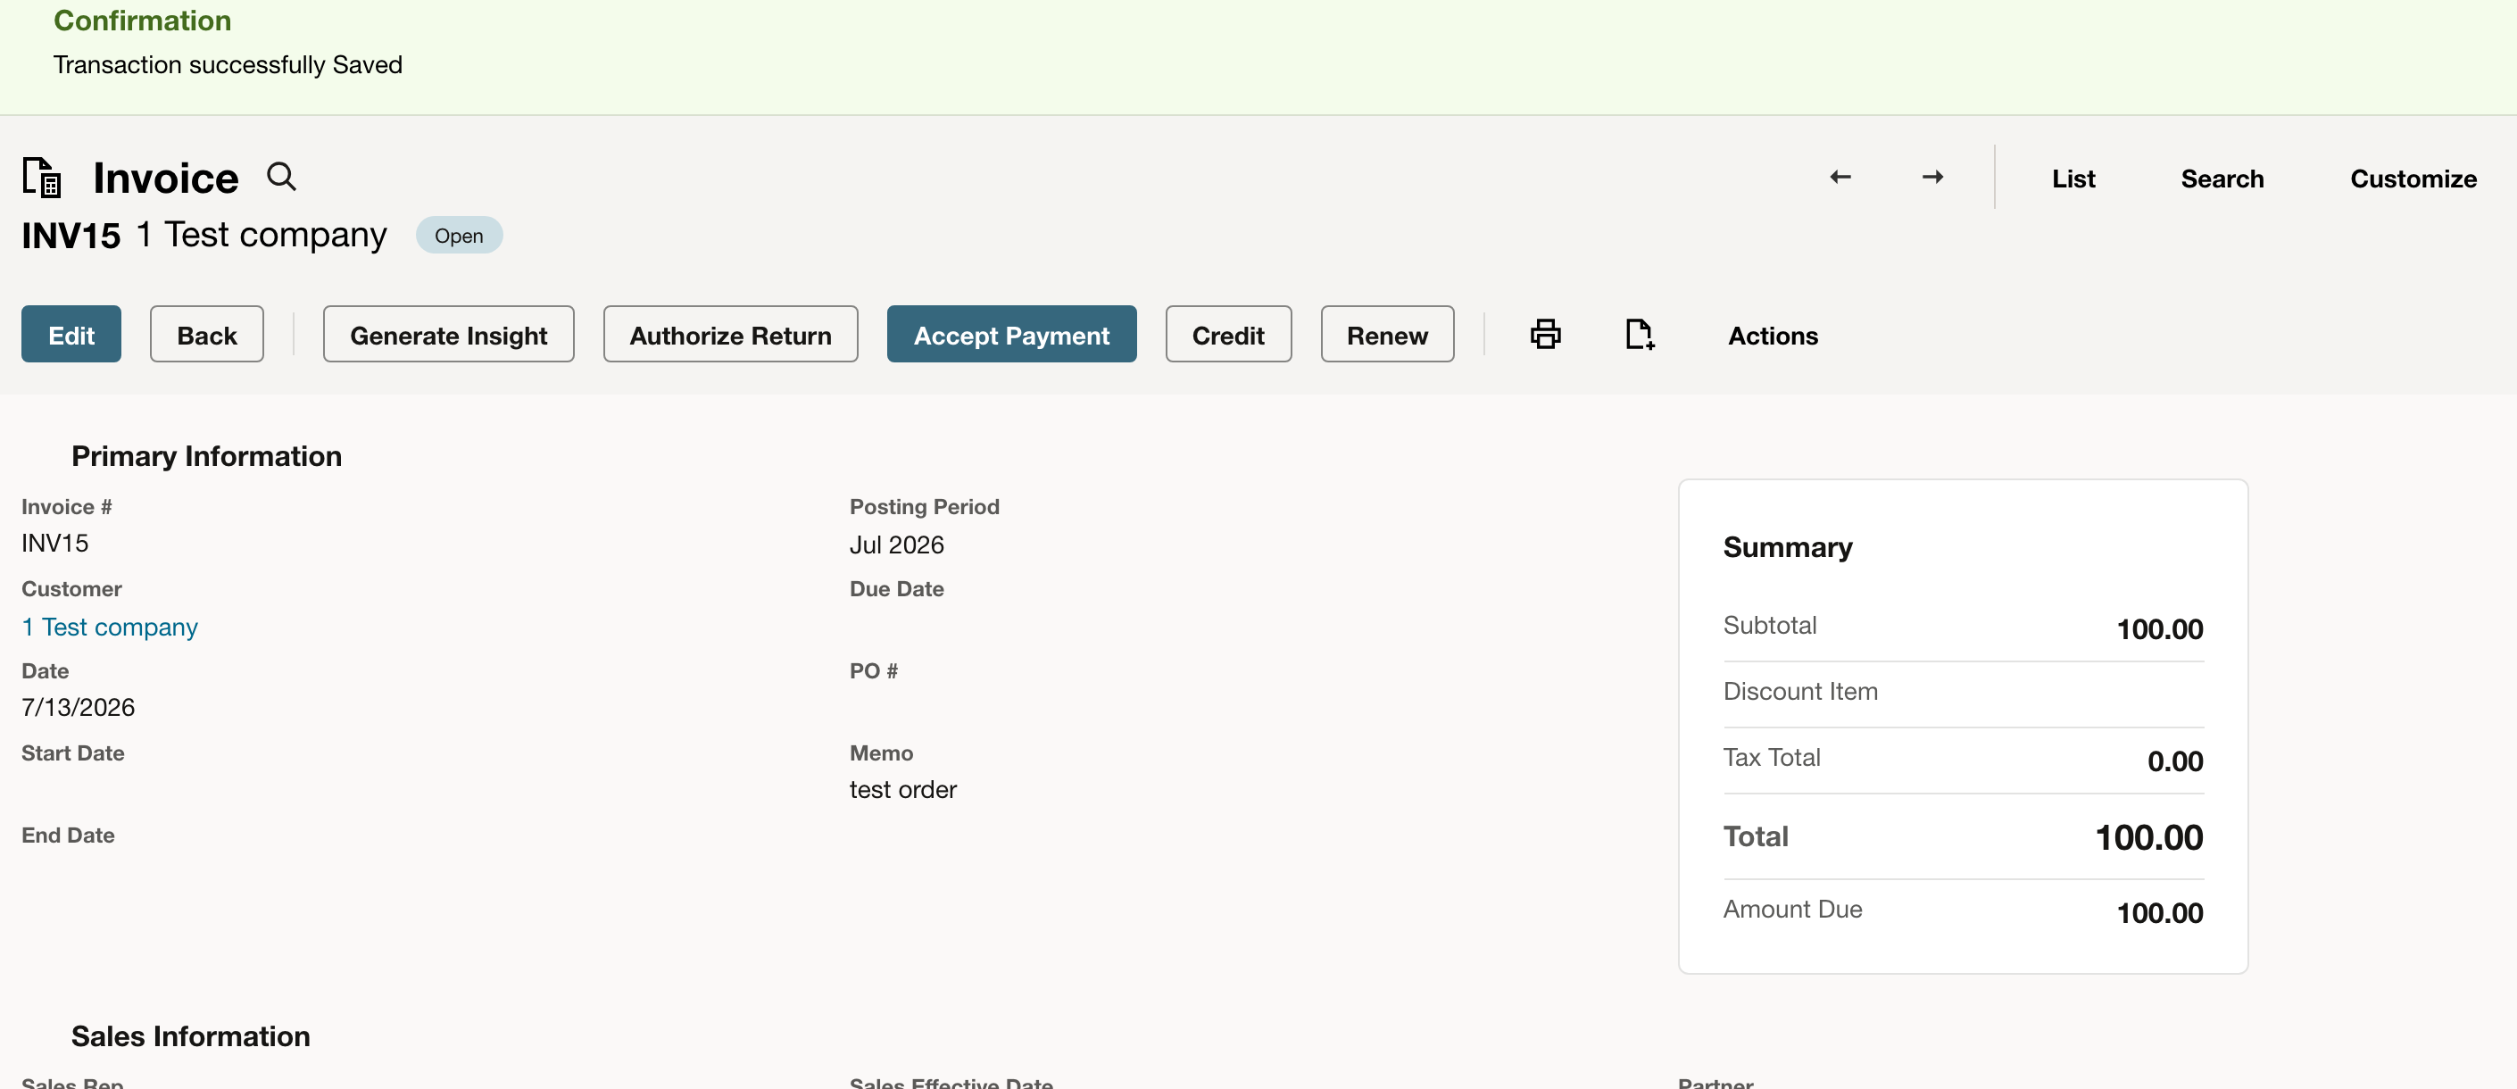Click the Back button
This screenshot has width=2517, height=1089.
(x=206, y=335)
